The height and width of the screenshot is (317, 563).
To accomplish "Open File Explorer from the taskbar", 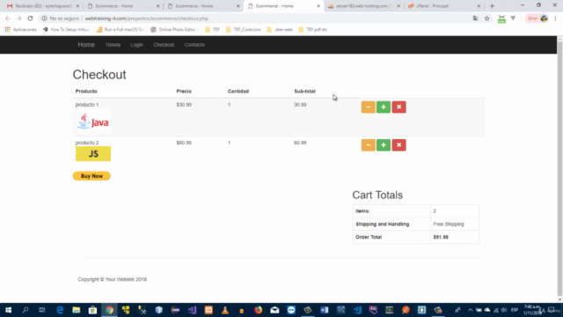I will (77, 310).
